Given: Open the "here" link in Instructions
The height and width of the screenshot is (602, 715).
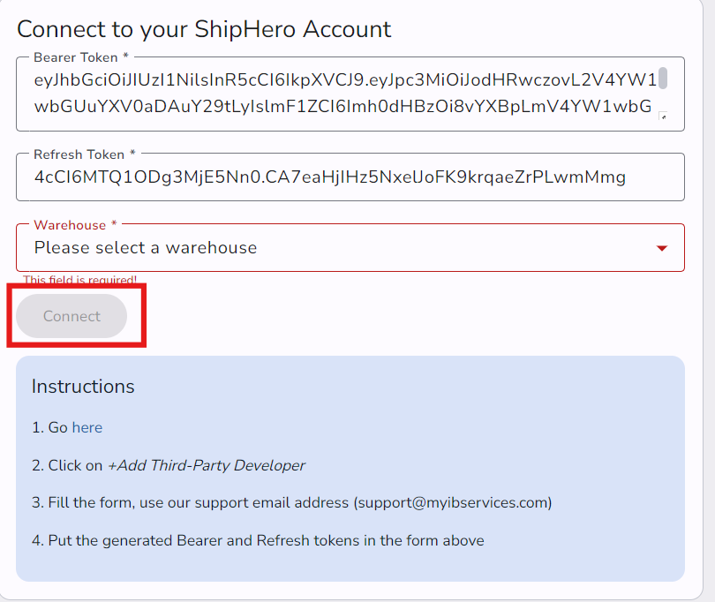Looking at the screenshot, I should click(x=87, y=427).
